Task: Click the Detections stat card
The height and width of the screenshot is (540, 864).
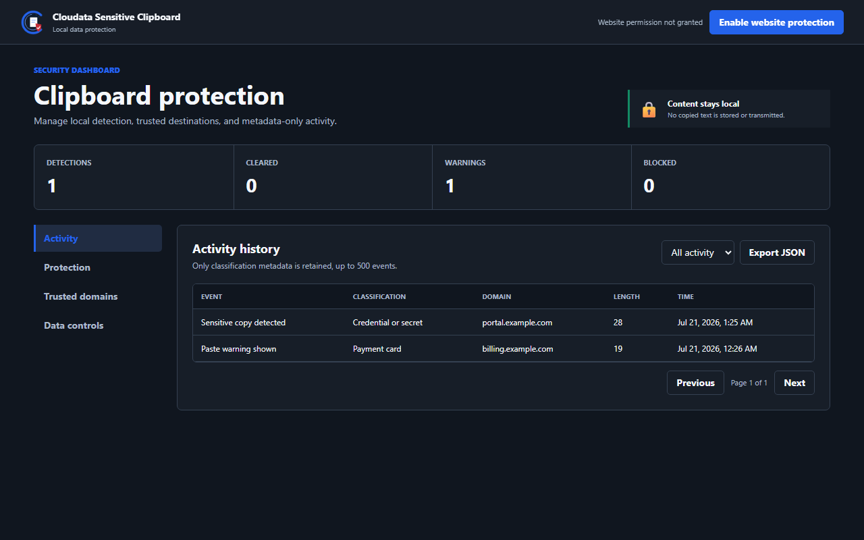Action: coord(134,177)
